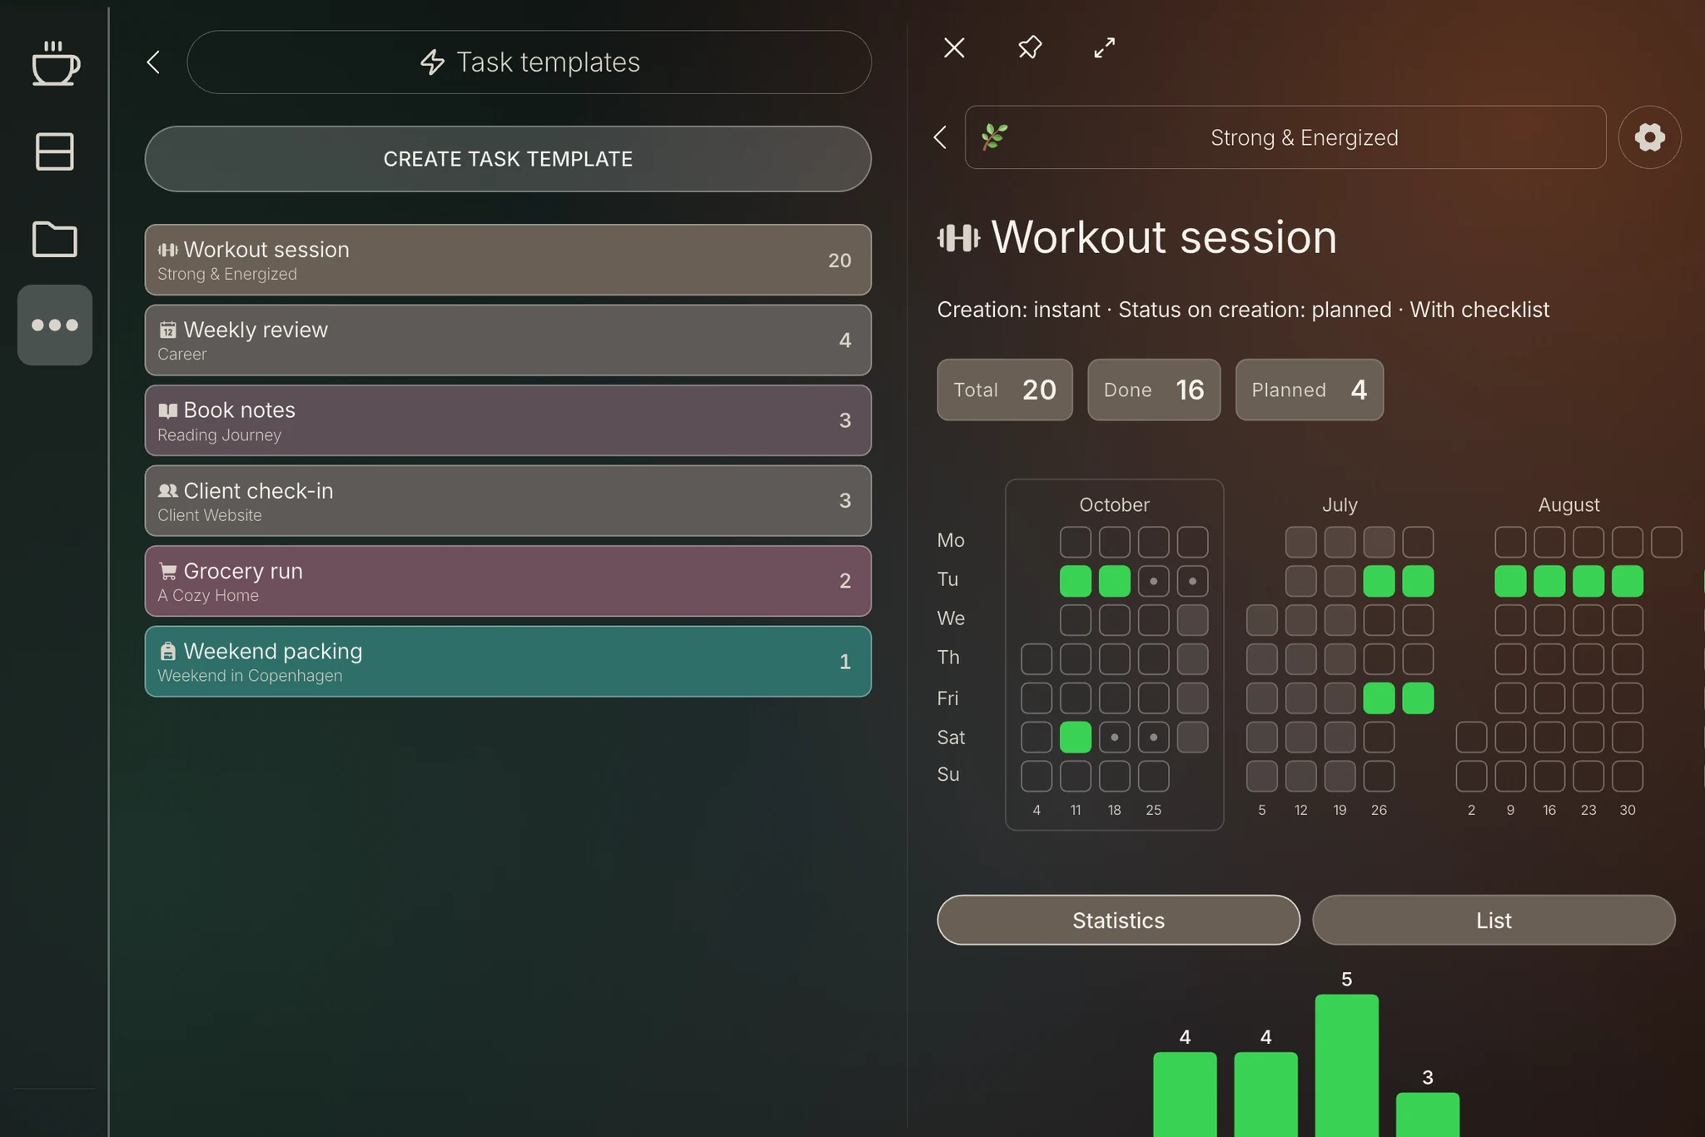Expand the detail panel to fullscreen

pyautogui.click(x=1104, y=47)
